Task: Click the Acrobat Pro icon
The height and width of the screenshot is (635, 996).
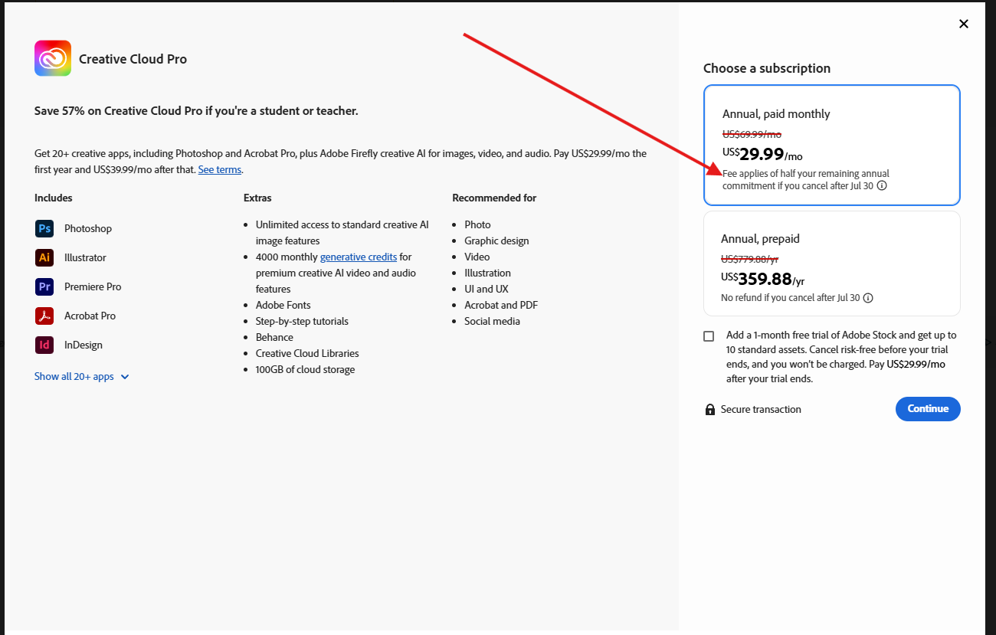Action: tap(44, 315)
